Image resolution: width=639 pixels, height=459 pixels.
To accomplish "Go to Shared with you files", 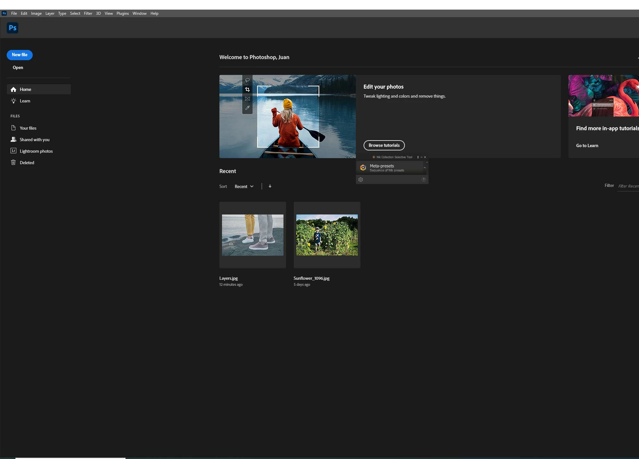I will point(34,140).
